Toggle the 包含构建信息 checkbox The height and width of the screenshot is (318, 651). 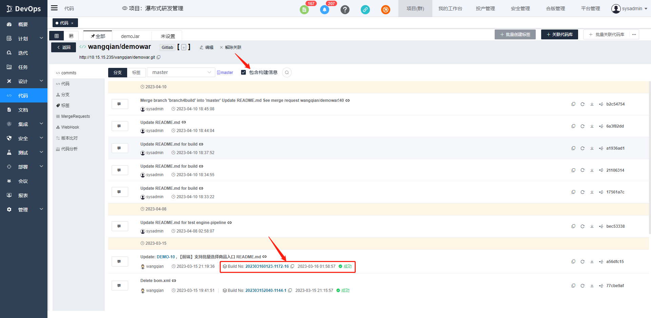pos(243,72)
